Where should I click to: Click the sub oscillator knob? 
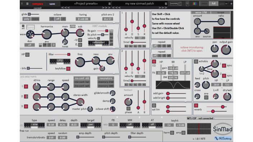tap(80, 33)
